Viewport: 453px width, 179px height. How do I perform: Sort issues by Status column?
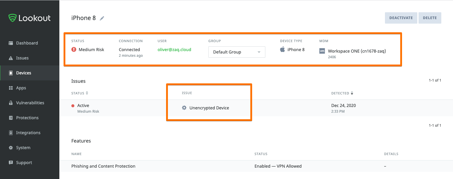pos(79,93)
